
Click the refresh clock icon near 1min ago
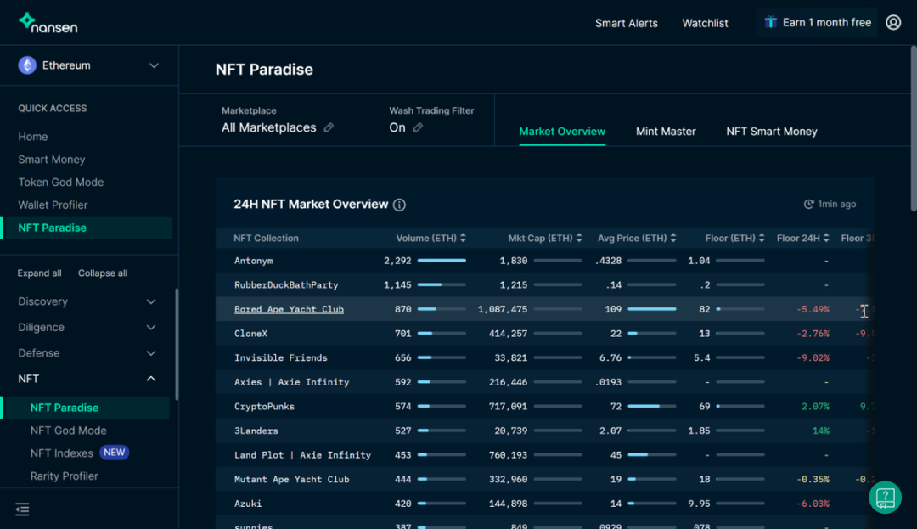click(x=809, y=204)
